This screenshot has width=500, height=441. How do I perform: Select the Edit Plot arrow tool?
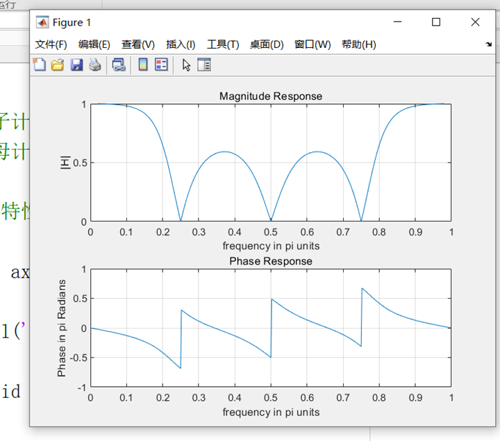point(186,65)
